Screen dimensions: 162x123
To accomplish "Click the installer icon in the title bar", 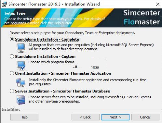I will 4,4.
